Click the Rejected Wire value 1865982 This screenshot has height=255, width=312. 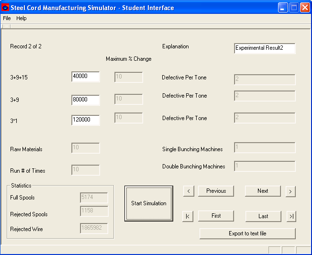point(94,228)
